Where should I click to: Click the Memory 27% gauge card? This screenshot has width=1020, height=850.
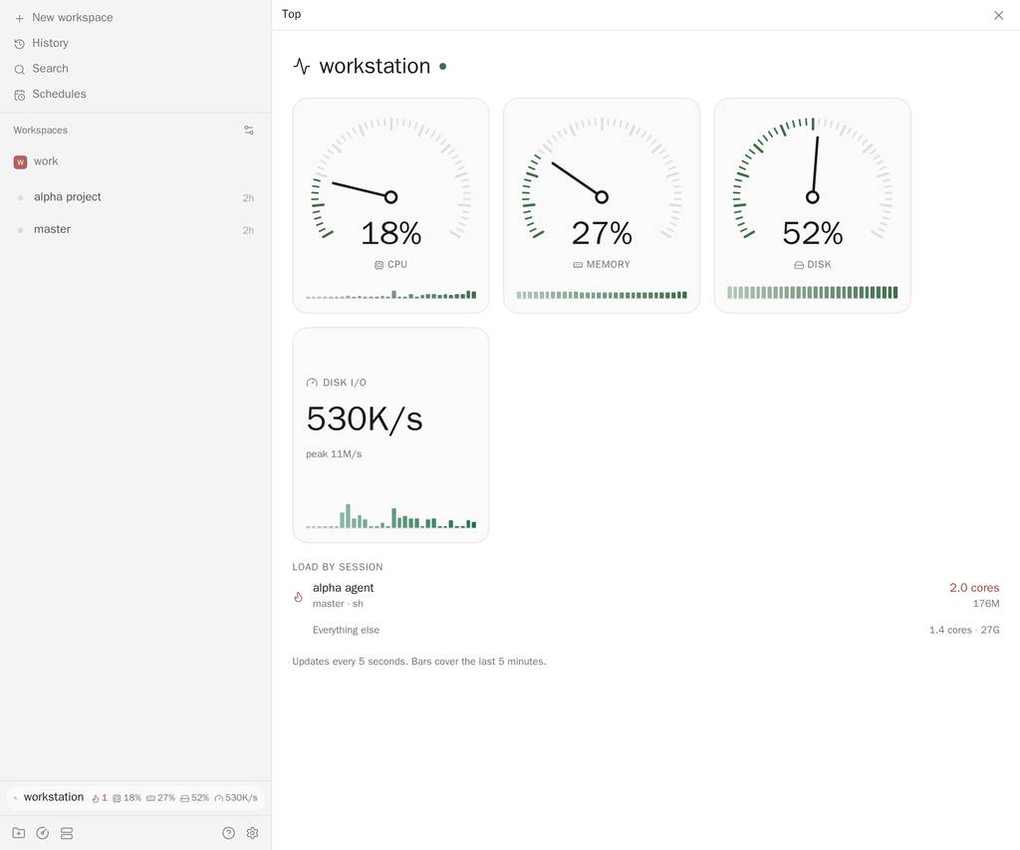coord(602,205)
